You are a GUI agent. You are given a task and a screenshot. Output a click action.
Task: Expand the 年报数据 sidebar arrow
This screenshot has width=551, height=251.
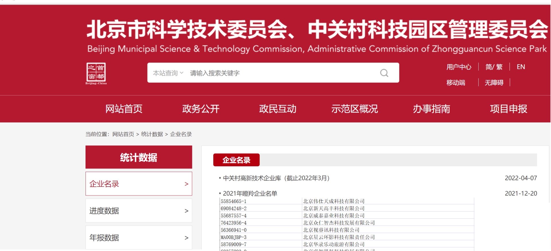pyautogui.click(x=186, y=238)
